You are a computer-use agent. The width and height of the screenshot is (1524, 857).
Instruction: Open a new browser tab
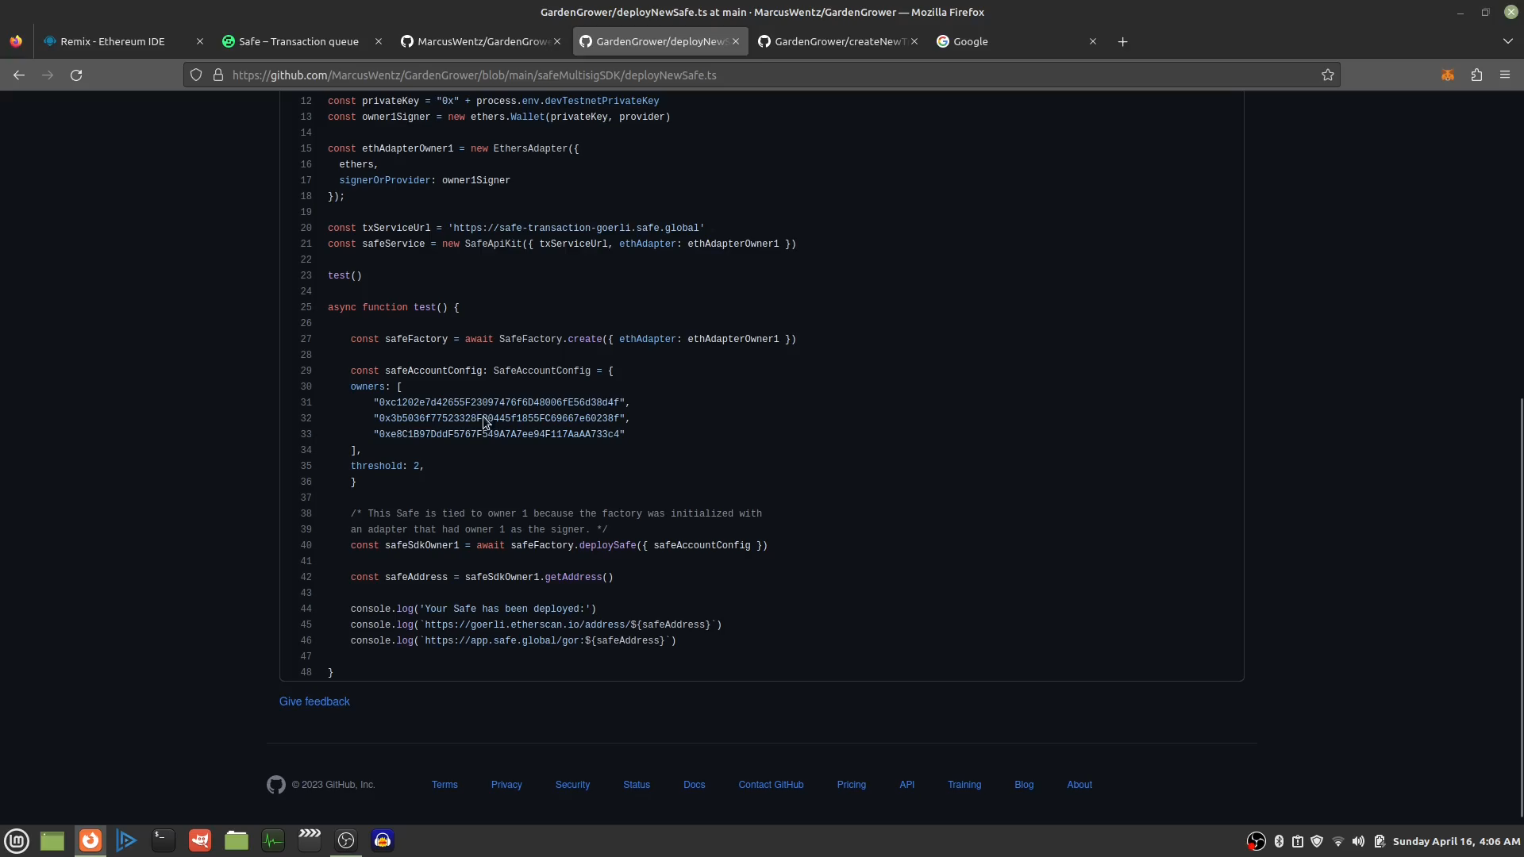[x=1122, y=41]
